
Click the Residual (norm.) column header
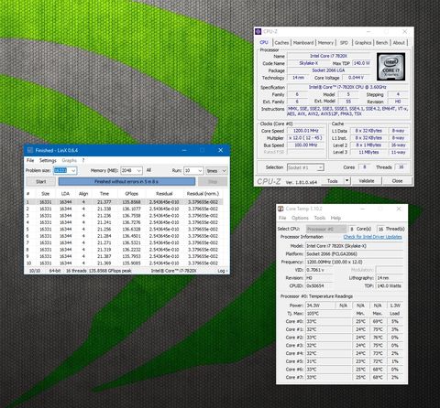pyautogui.click(x=203, y=194)
